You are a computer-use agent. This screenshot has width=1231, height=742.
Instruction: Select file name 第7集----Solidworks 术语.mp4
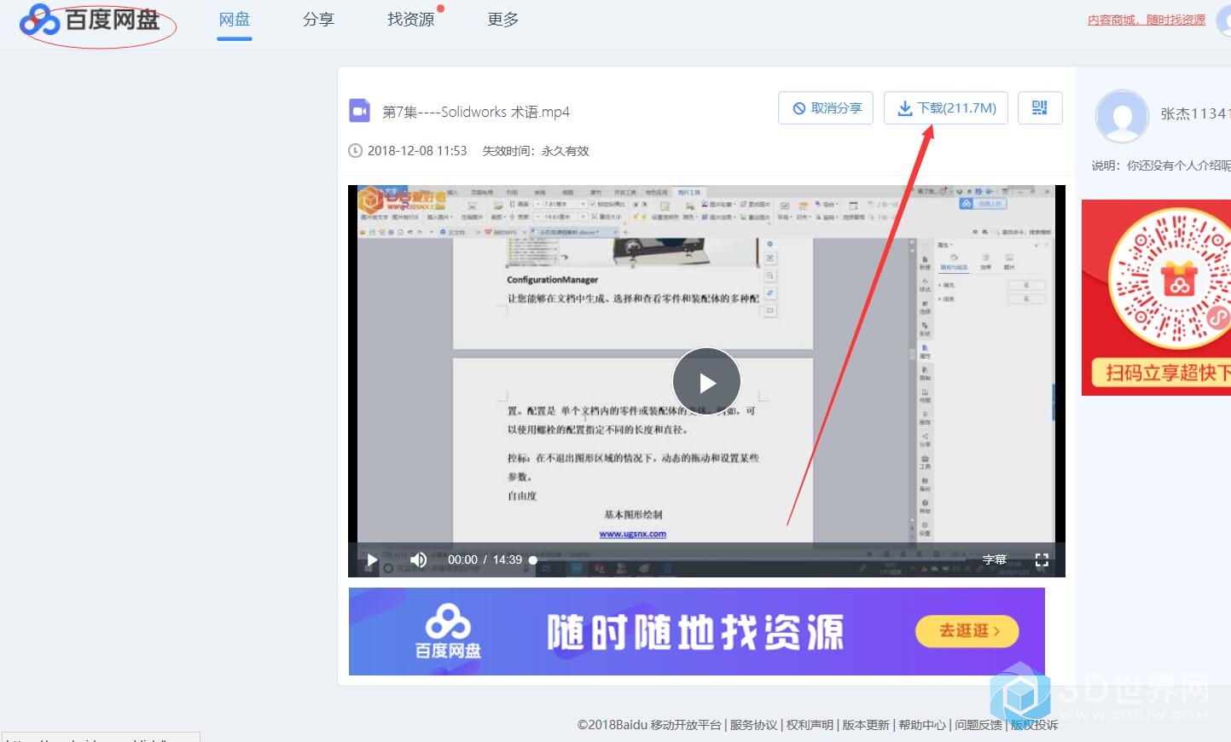pos(476,112)
